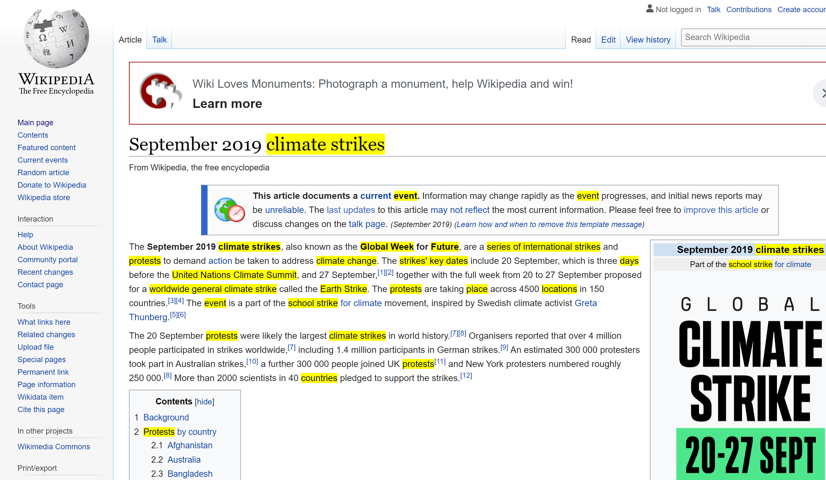Go to the Background section in Contents

click(x=166, y=417)
